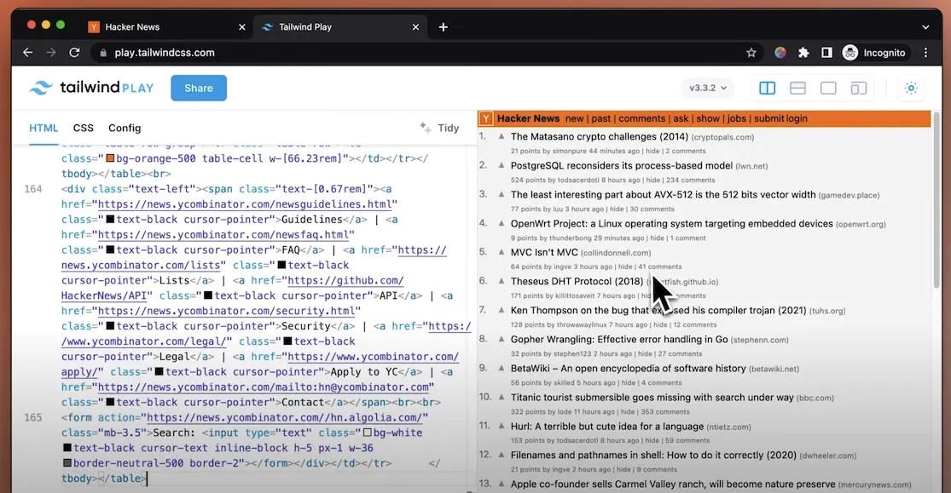Viewport: 951px width, 493px height.
Task: Upvote MVC Isn't MVC story
Action: 502,252
